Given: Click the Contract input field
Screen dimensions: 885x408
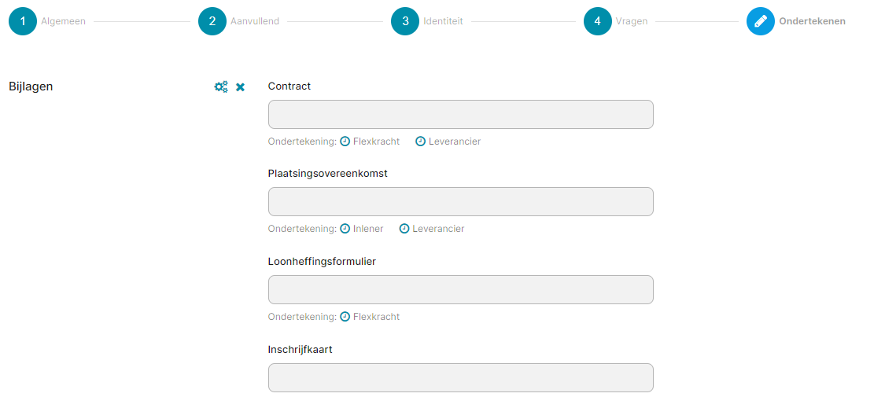Looking at the screenshot, I should tap(460, 115).
